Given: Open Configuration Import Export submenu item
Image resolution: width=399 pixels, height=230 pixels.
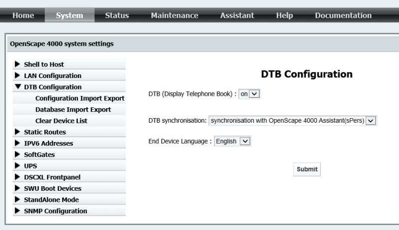Looking at the screenshot, I should pos(80,98).
